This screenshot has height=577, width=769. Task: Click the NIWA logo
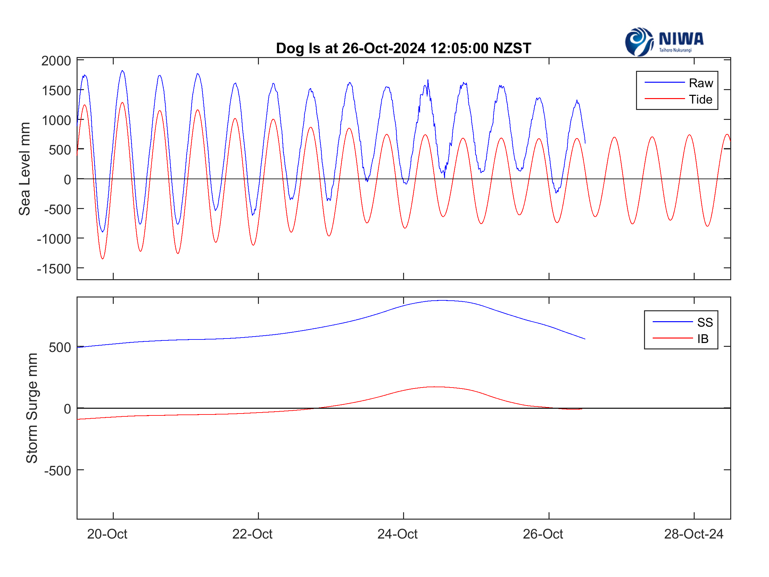[x=664, y=42]
